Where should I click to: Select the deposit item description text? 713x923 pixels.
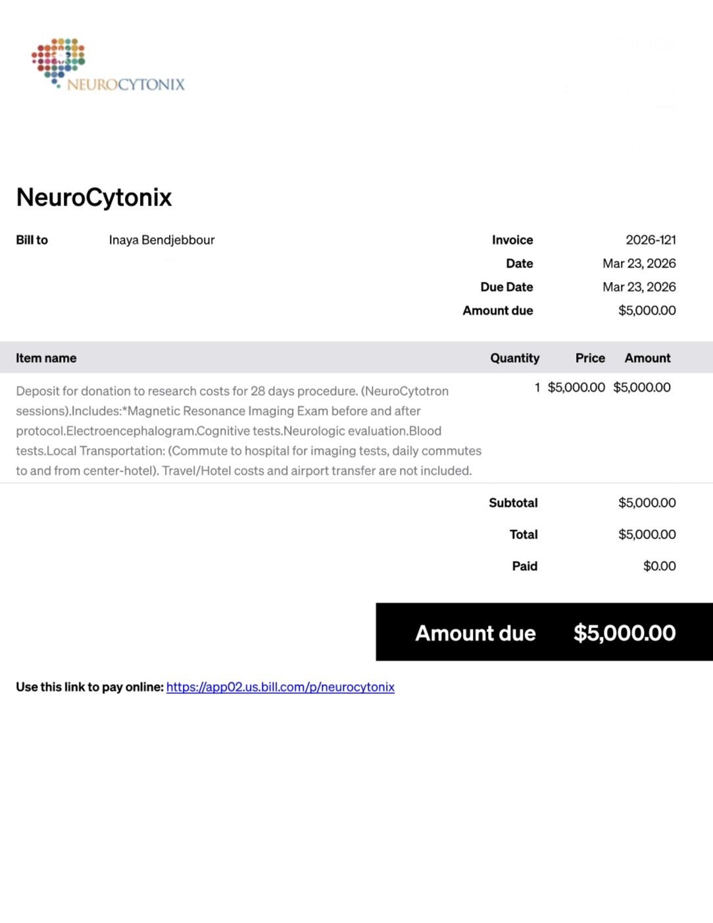point(249,431)
